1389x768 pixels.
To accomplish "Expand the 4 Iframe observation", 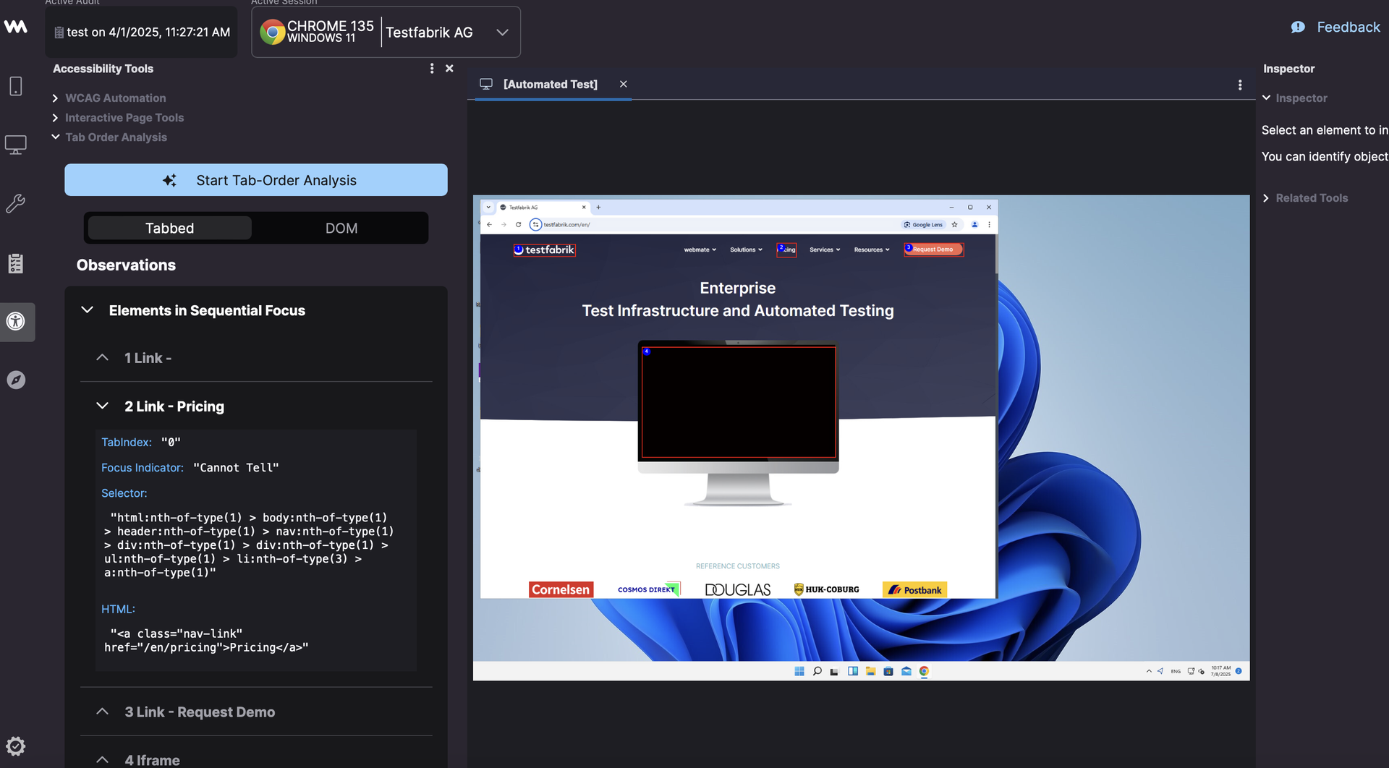I will (102, 760).
